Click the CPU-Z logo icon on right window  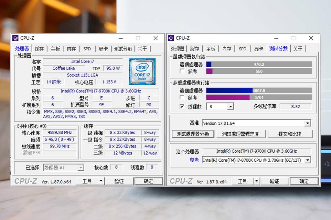click(172, 38)
